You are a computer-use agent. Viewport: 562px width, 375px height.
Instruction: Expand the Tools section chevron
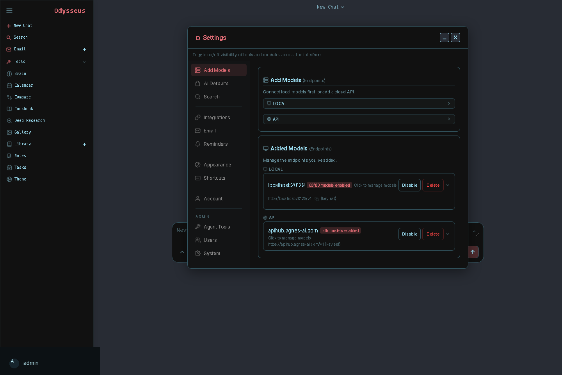tap(84, 62)
